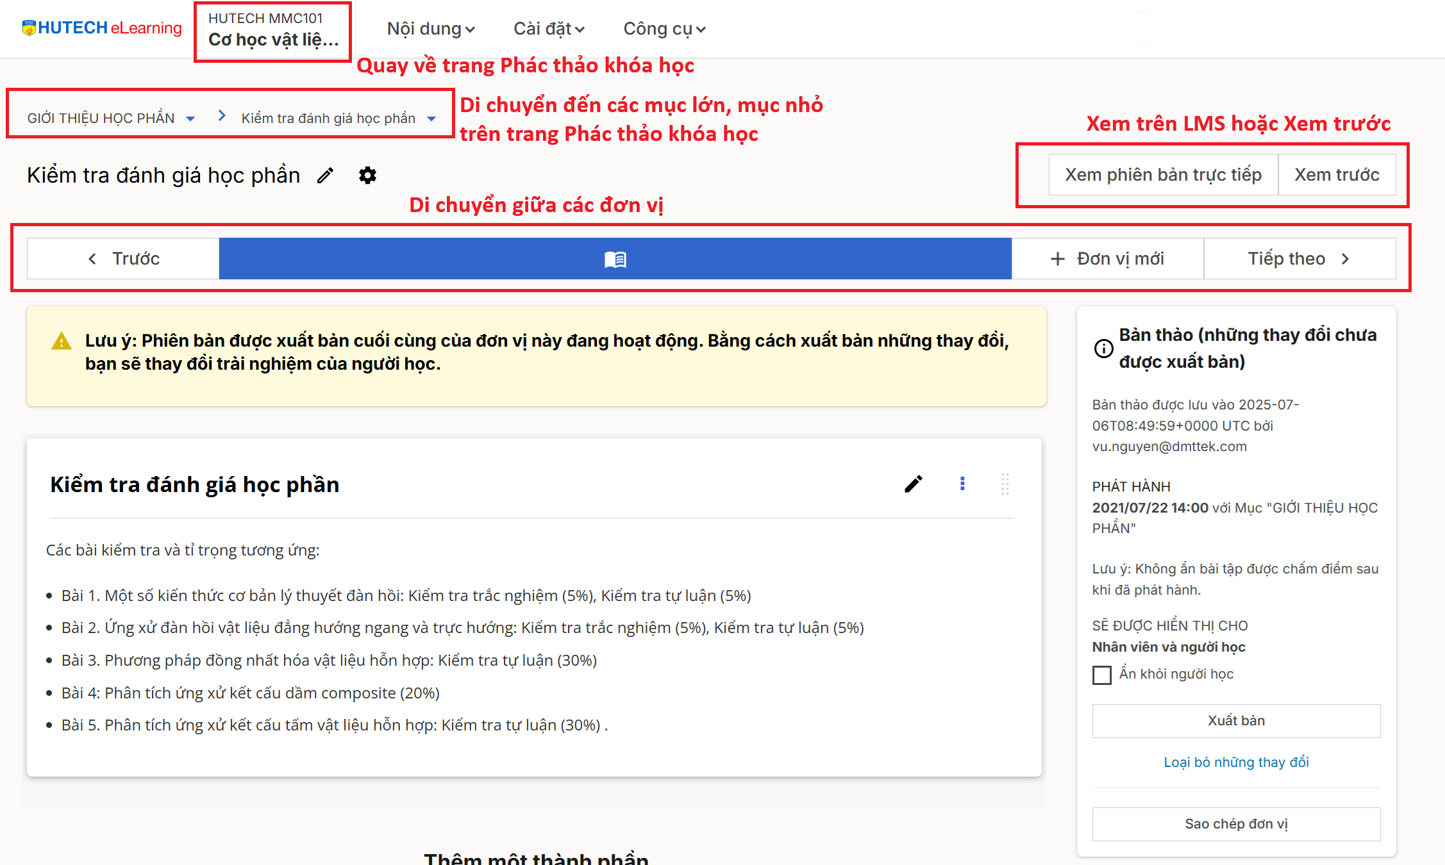This screenshot has height=865, width=1445.
Task: Open the Nội dung menu
Action: click(x=431, y=29)
